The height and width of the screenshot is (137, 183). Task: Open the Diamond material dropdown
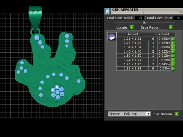(x=148, y=114)
